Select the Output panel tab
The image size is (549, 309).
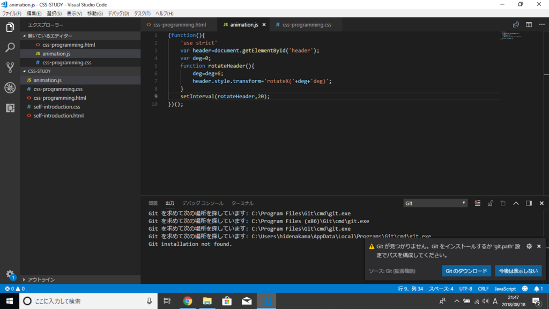[170, 203]
